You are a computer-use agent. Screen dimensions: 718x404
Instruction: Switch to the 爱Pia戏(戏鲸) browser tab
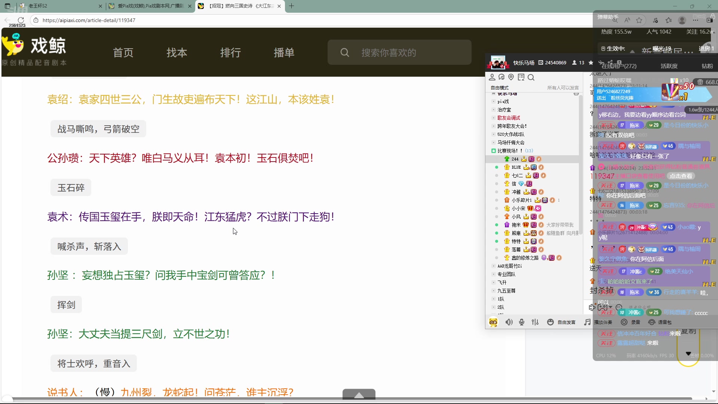coord(150,6)
